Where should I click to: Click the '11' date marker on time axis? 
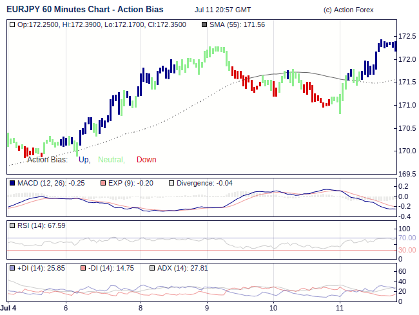click(x=340, y=309)
